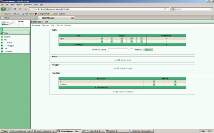This screenshot has height=133, width=214.
Task: Click the function icon beside IF in sidebar
Action: pyautogui.click(x=2, y=48)
